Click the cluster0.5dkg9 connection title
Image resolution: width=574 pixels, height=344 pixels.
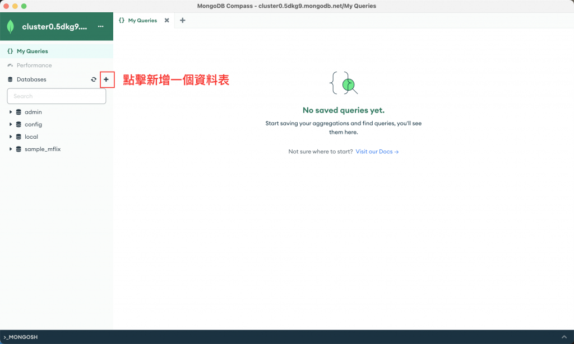coord(54,27)
